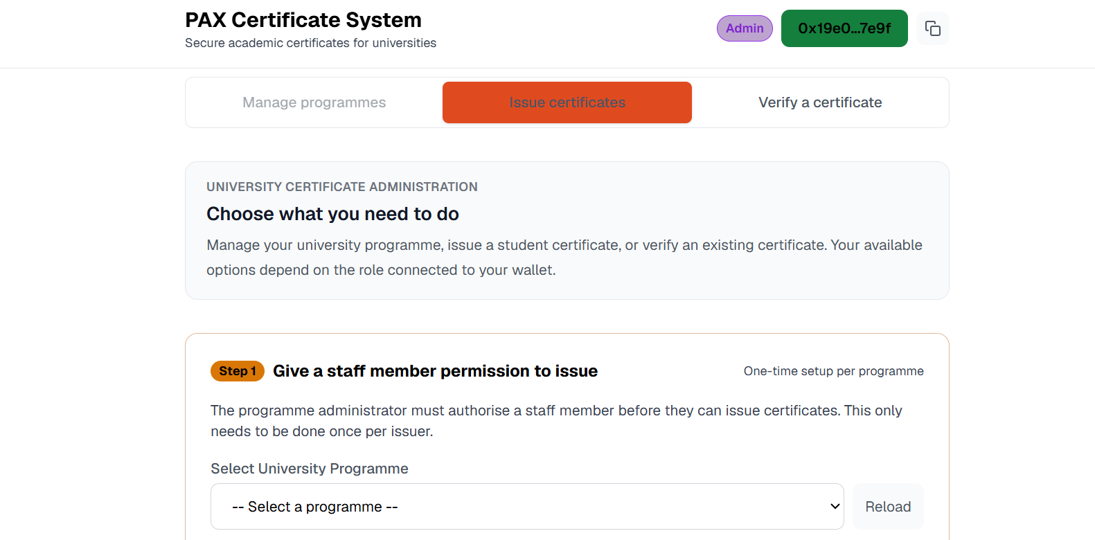Screen dimensions: 1095x540
Task: Open the Verify a certificate tab
Action: (820, 102)
